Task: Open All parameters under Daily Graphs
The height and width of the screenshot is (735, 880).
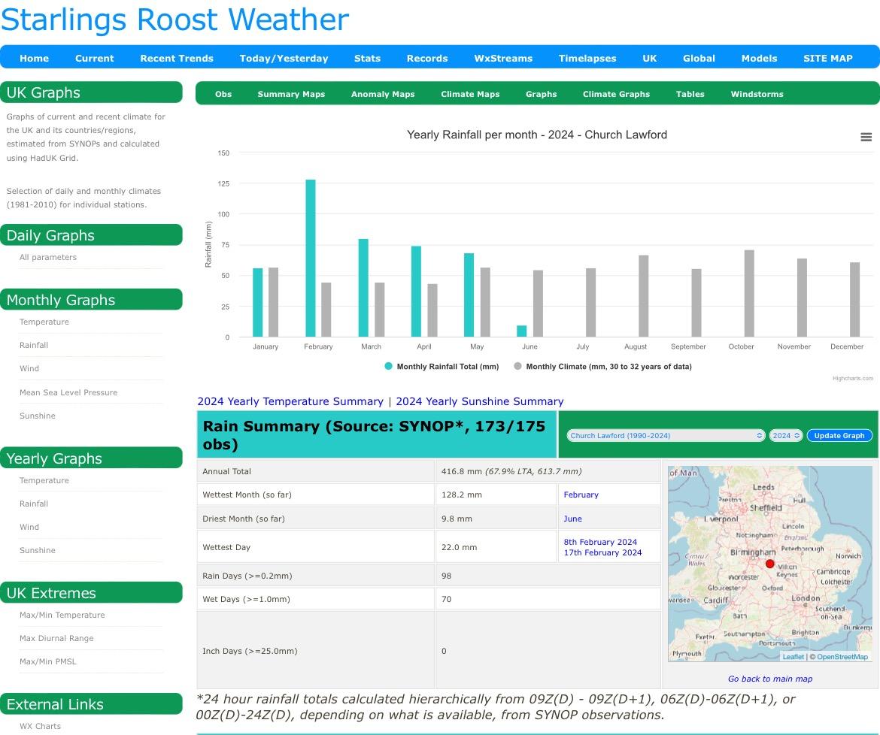Action: coord(47,257)
